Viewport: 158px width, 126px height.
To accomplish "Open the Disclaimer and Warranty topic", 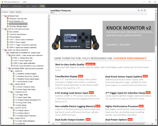I will tap(18, 19).
